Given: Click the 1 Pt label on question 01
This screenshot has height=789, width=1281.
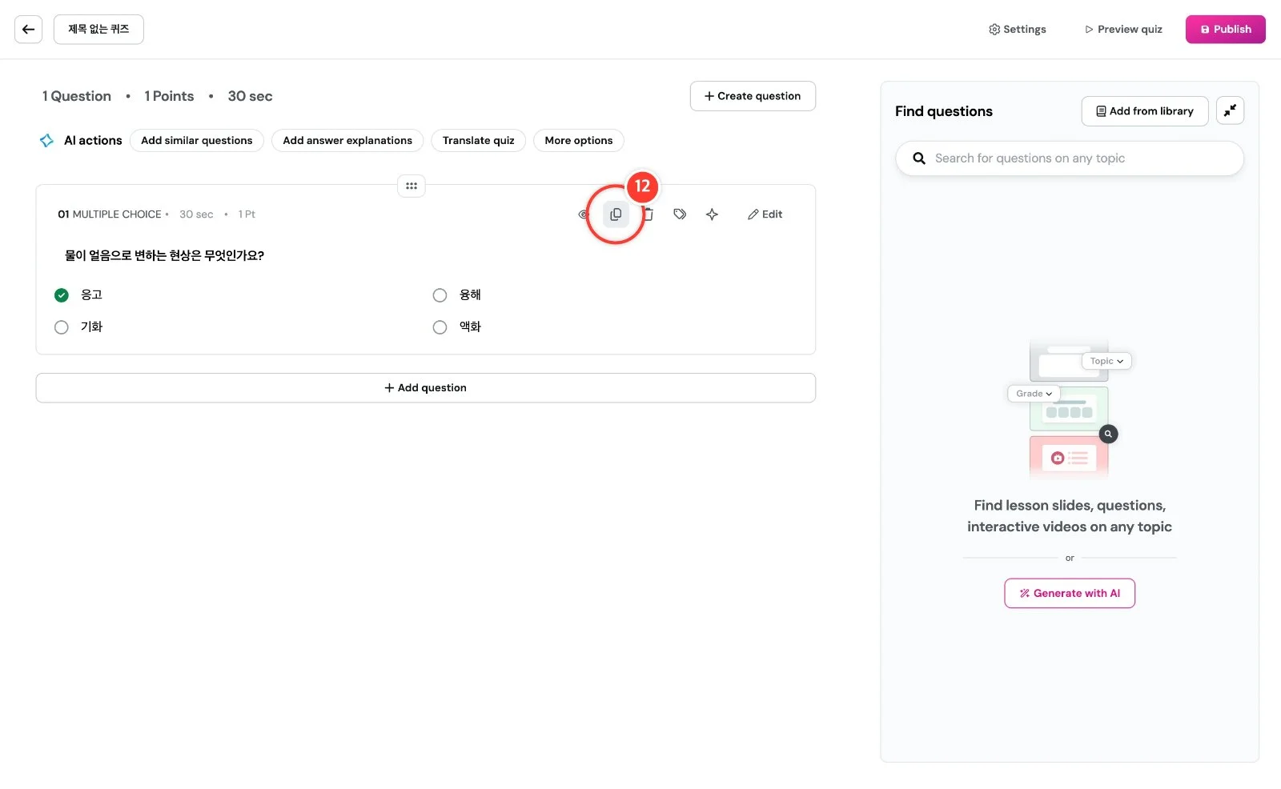Looking at the screenshot, I should coord(247,214).
